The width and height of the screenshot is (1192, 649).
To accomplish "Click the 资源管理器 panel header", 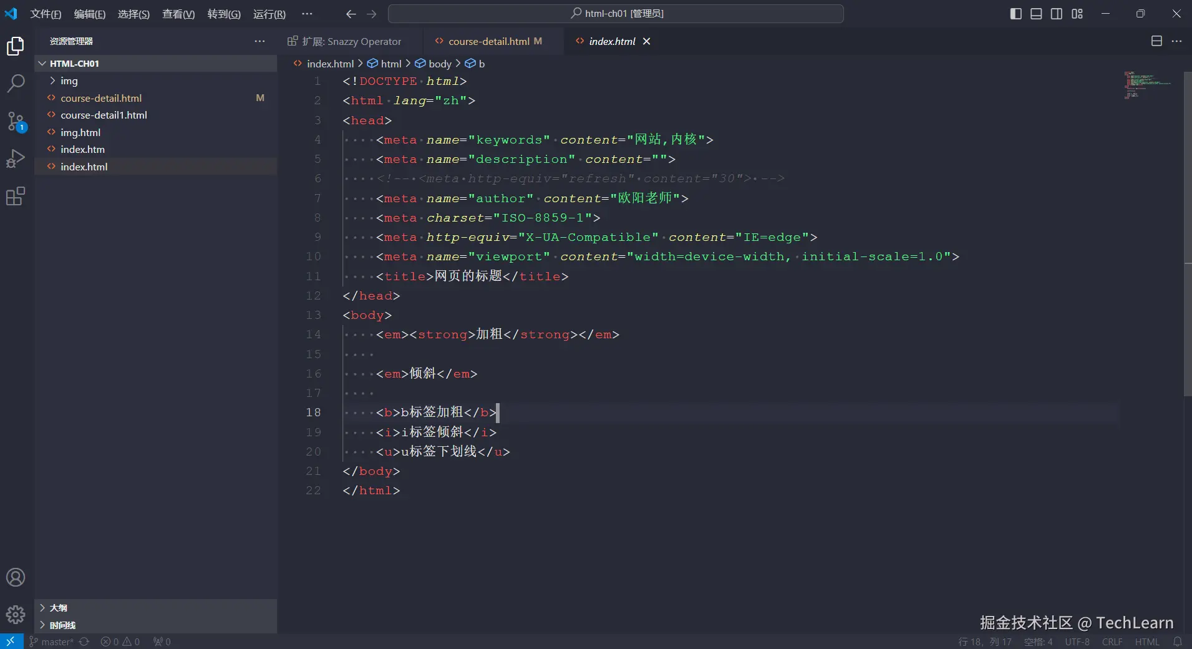I will point(71,41).
